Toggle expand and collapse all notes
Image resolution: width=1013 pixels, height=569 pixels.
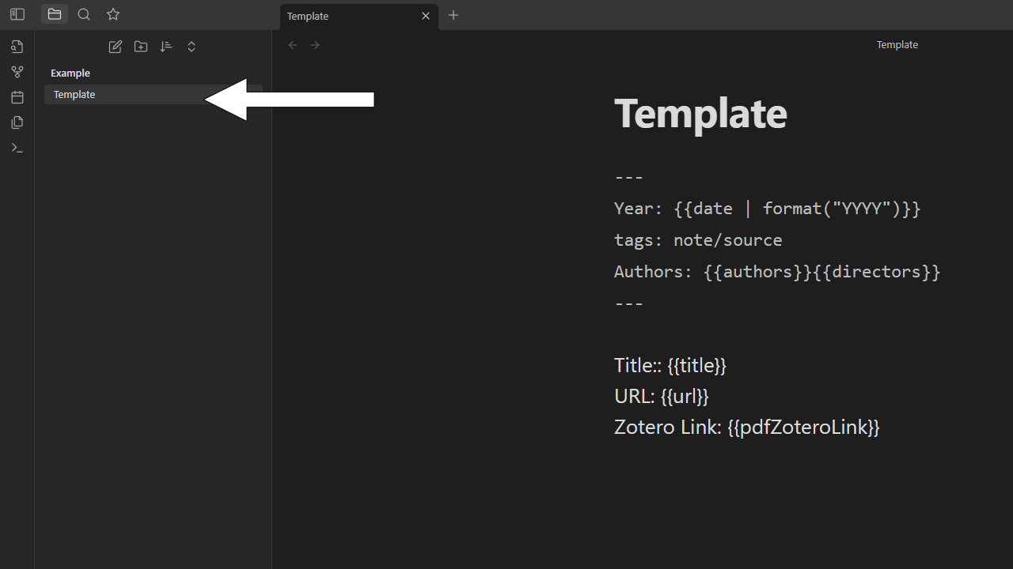(x=191, y=47)
